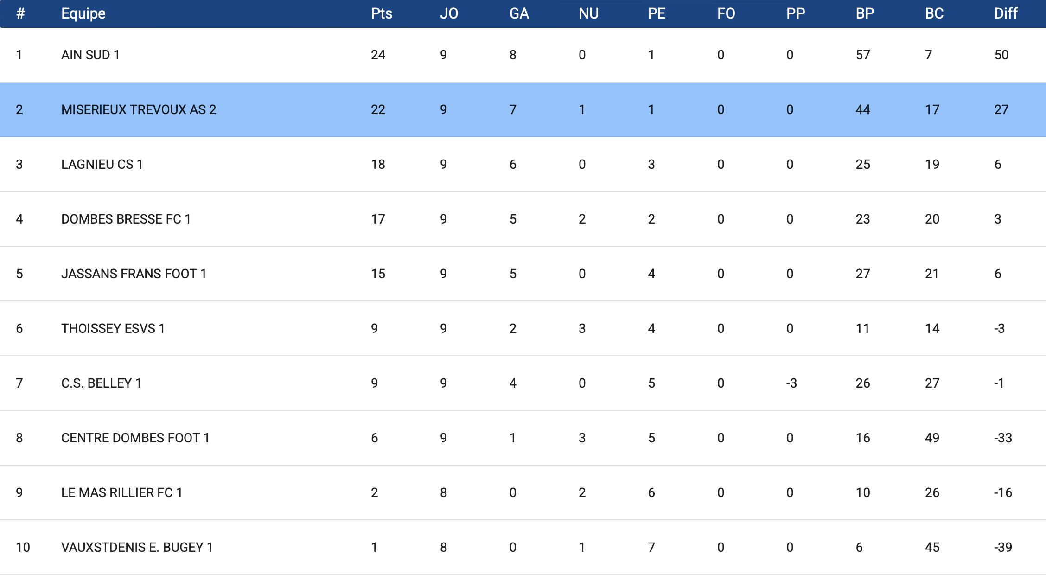Click the GA column header
This screenshot has width=1046, height=575.
coord(519,13)
